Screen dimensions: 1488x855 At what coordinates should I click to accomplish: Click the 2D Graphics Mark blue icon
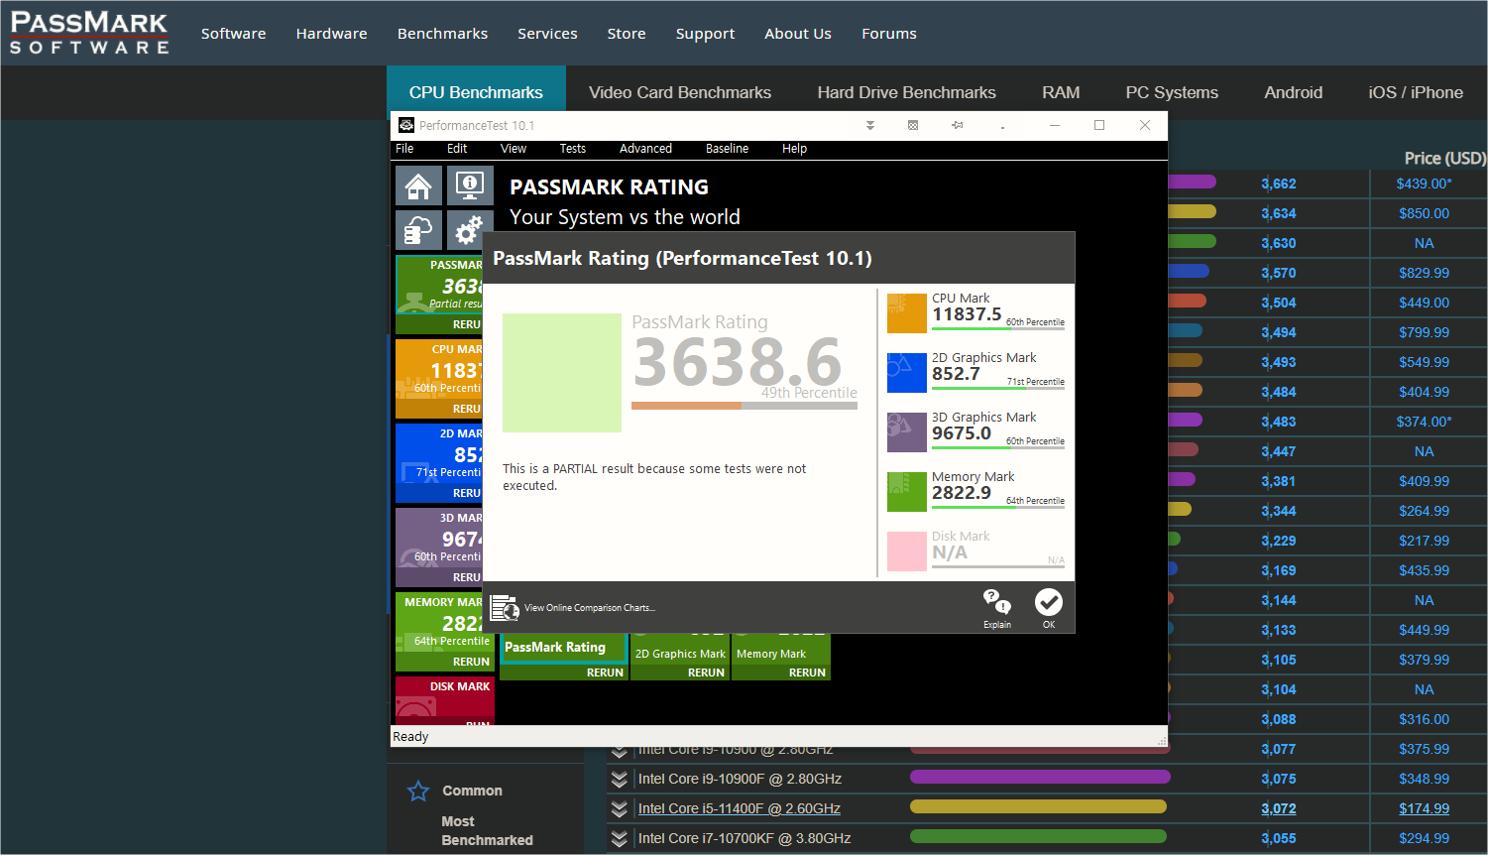point(907,373)
